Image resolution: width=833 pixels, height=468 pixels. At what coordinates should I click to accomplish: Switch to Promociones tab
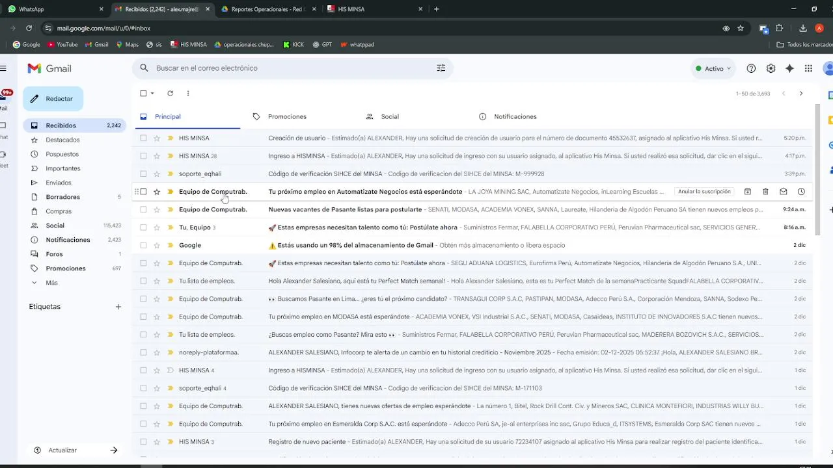pos(287,116)
